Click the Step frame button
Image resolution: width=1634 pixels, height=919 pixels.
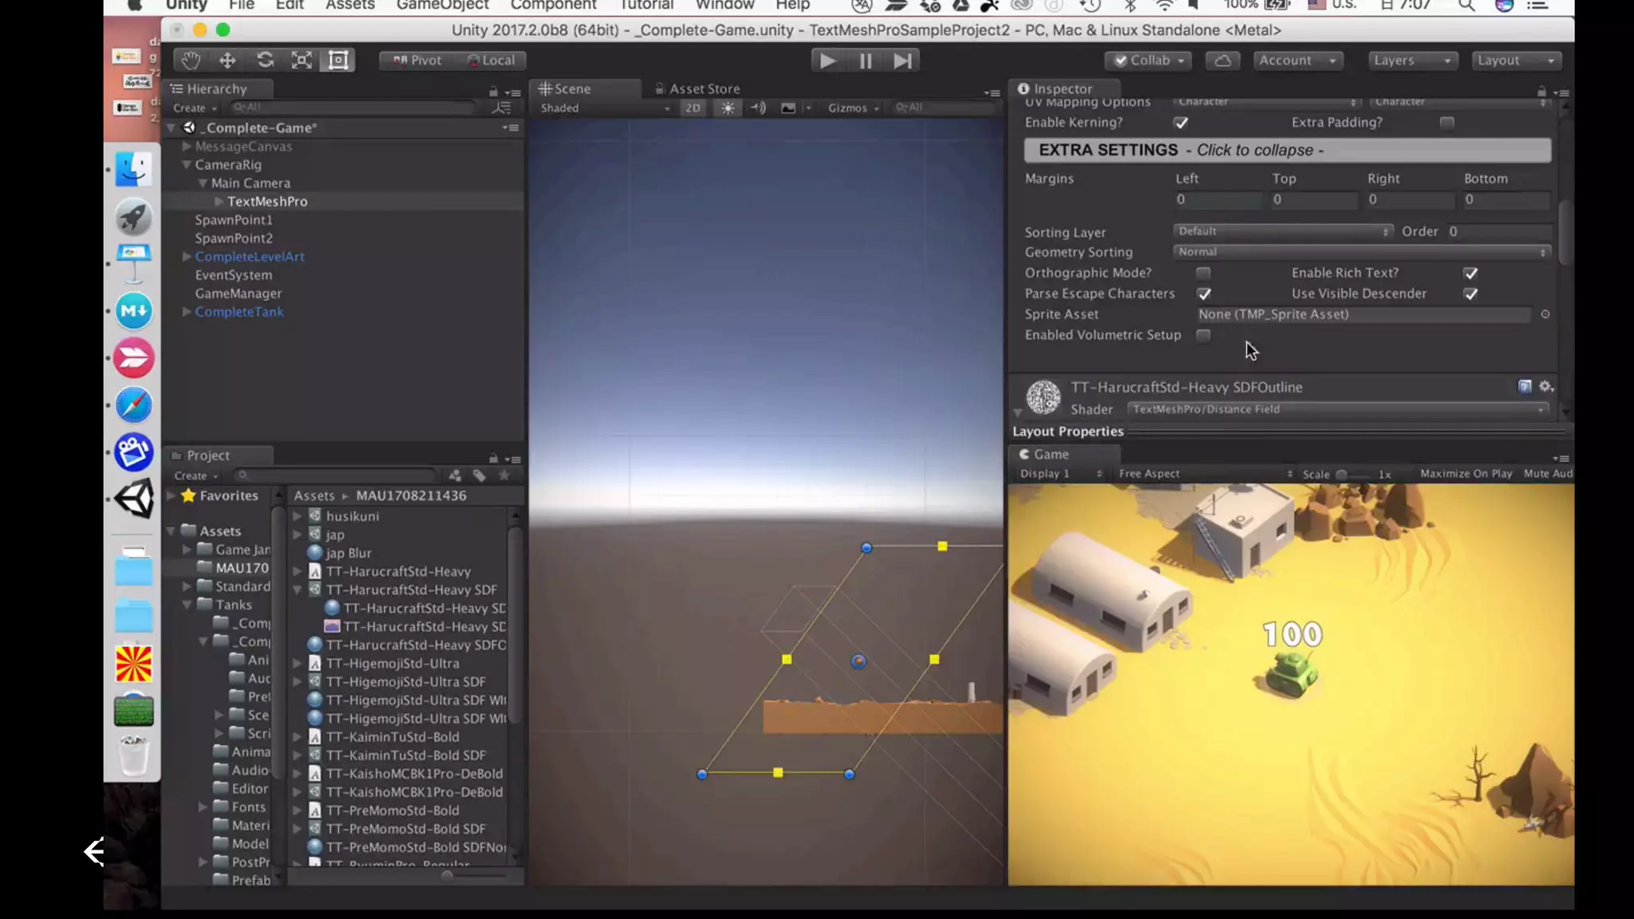pos(902,61)
